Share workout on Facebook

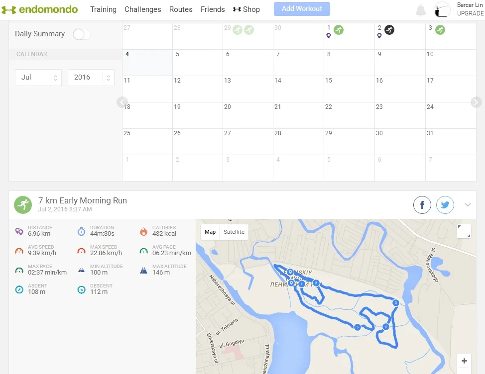(422, 204)
